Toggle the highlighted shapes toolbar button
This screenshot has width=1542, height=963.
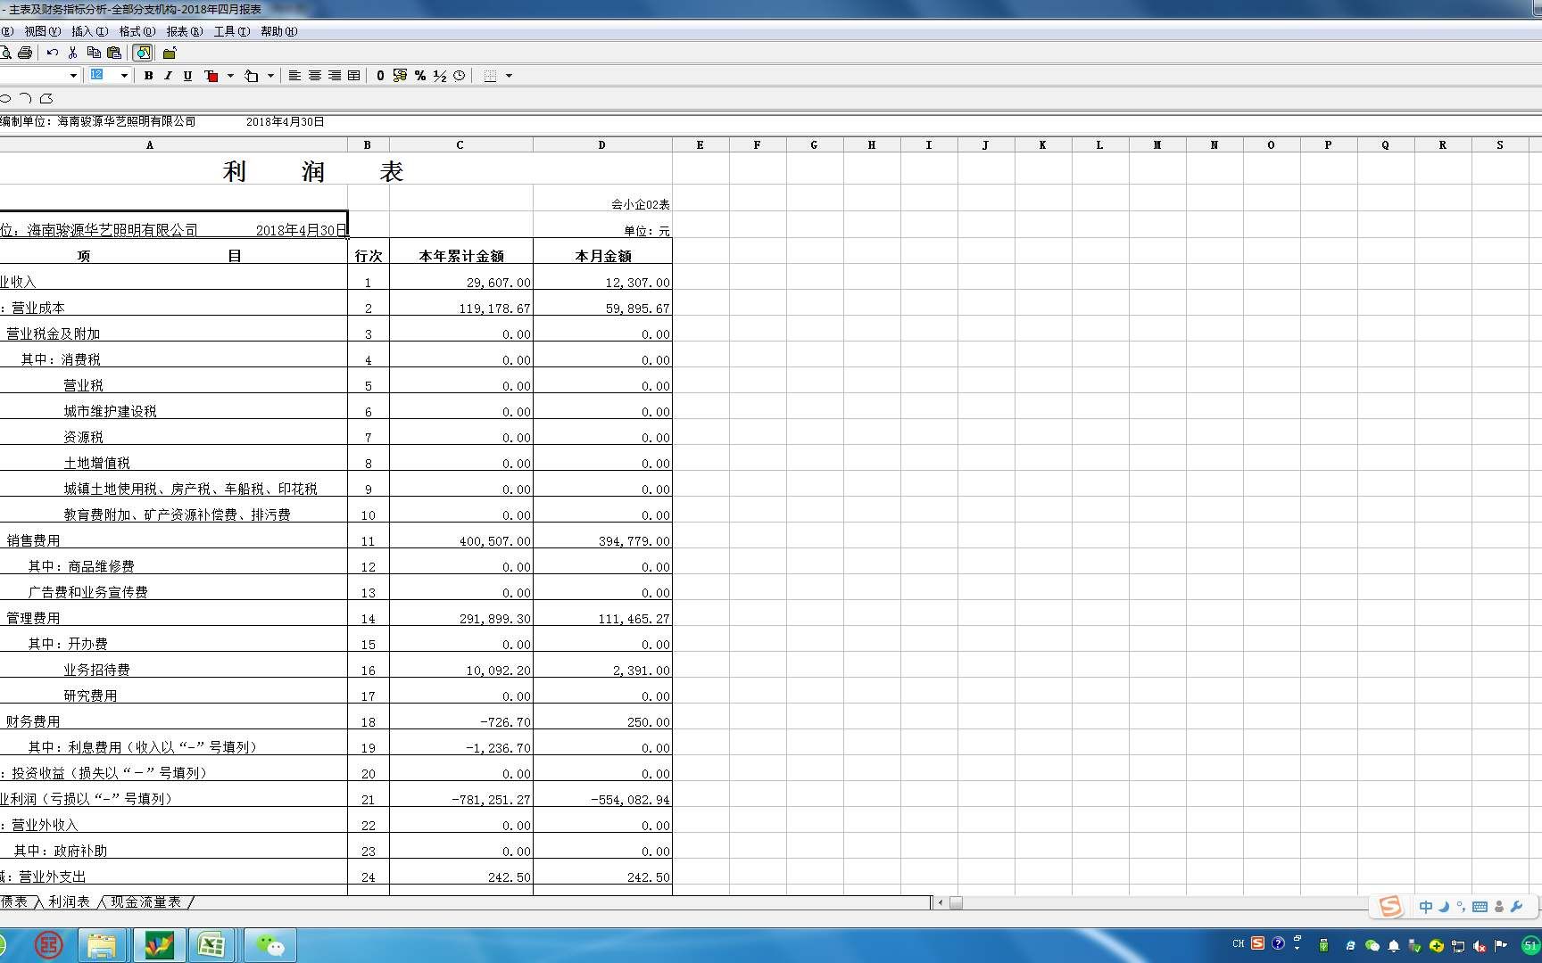[143, 53]
